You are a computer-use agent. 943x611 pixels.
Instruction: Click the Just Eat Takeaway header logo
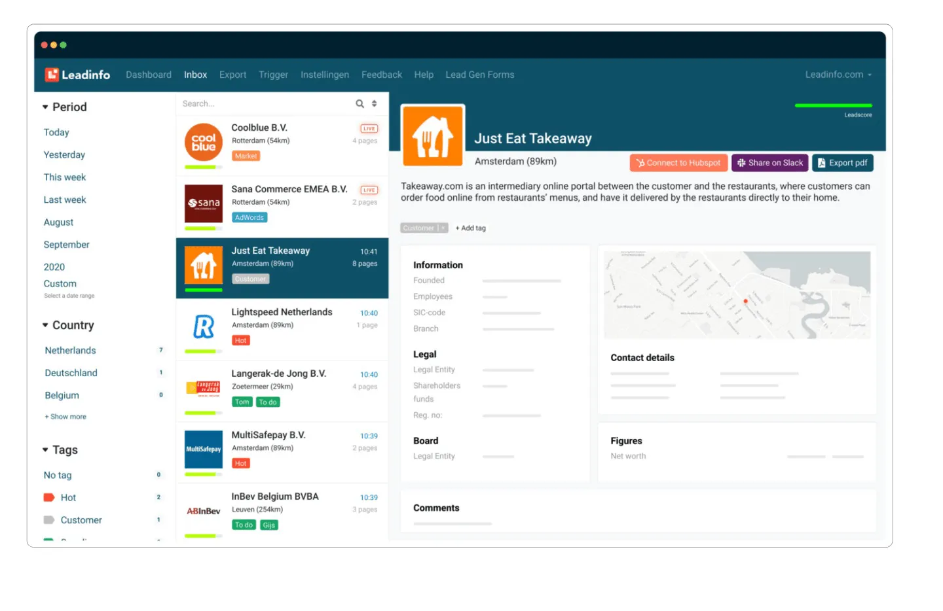(433, 135)
